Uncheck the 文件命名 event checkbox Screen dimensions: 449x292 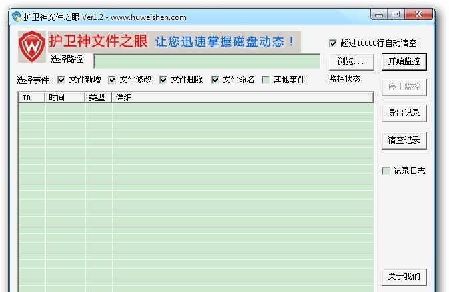tap(215, 80)
